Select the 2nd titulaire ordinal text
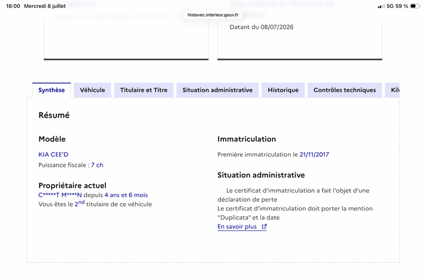 79,204
